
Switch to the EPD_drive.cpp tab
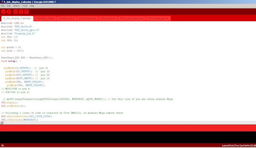[x=88, y=18]
